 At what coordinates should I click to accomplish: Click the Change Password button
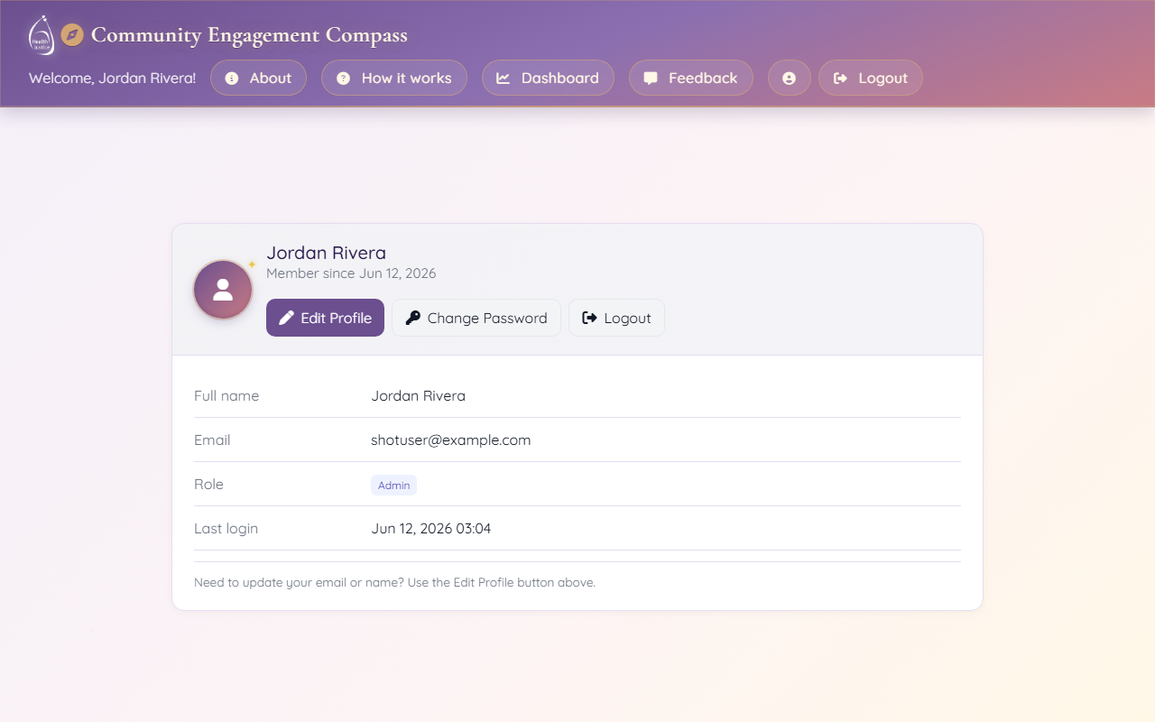pos(476,318)
